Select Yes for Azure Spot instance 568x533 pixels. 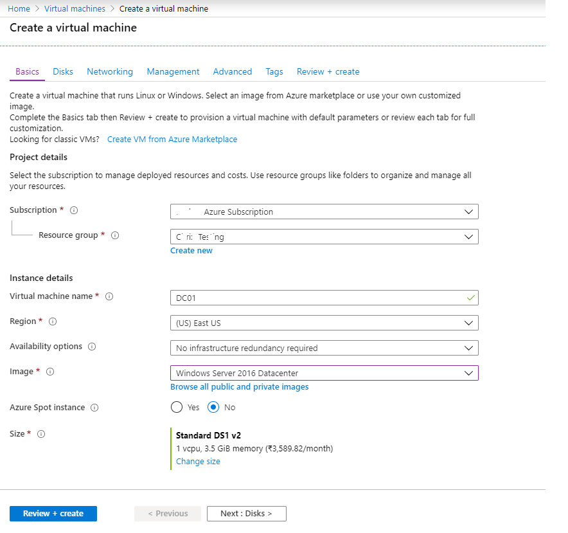177,407
